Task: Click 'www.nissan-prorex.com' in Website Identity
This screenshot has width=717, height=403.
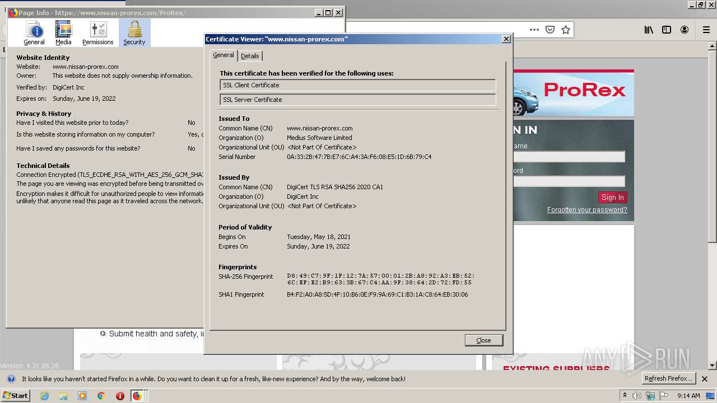Action: click(x=86, y=67)
